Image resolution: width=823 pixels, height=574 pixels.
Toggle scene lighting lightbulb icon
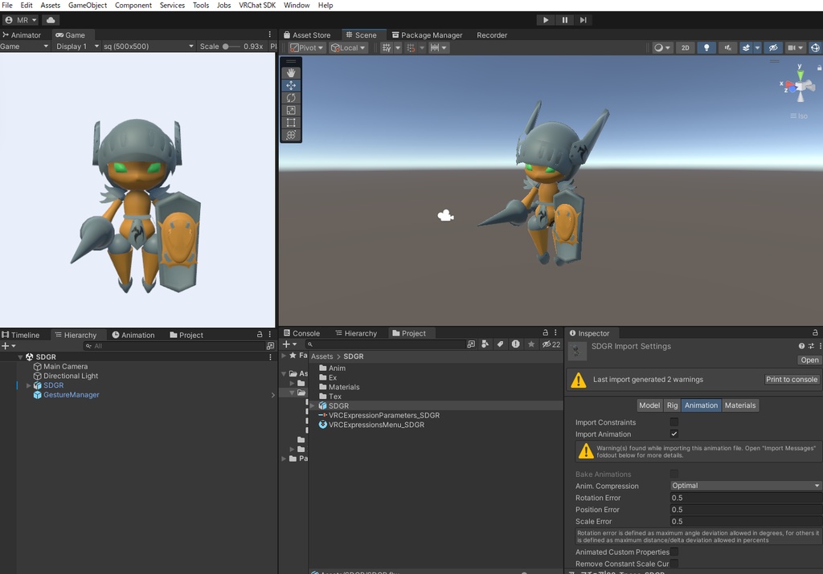[x=706, y=47]
